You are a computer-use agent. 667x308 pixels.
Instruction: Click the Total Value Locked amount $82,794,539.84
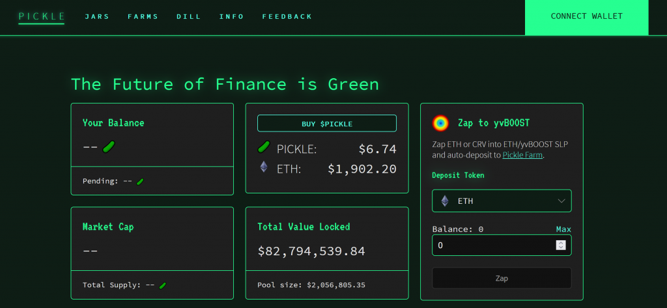(311, 251)
